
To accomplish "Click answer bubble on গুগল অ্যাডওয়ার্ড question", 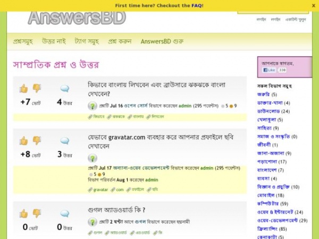I will click(x=65, y=214).
